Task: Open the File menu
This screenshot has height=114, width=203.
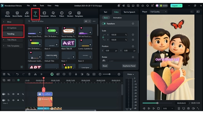Action: coord(28,6)
